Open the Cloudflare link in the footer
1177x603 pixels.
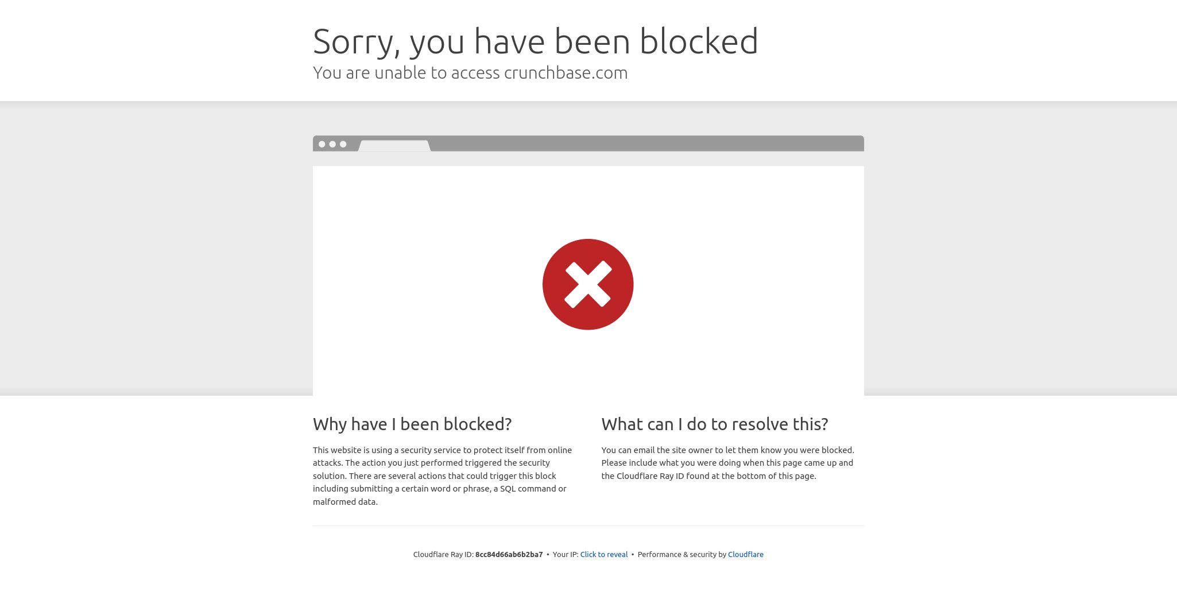tap(746, 554)
